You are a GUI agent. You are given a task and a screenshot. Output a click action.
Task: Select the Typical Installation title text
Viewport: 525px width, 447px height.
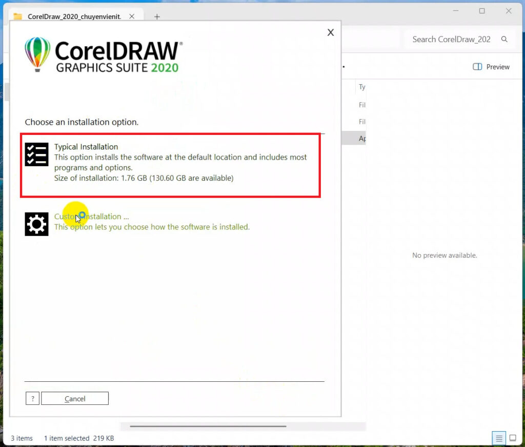pos(86,147)
